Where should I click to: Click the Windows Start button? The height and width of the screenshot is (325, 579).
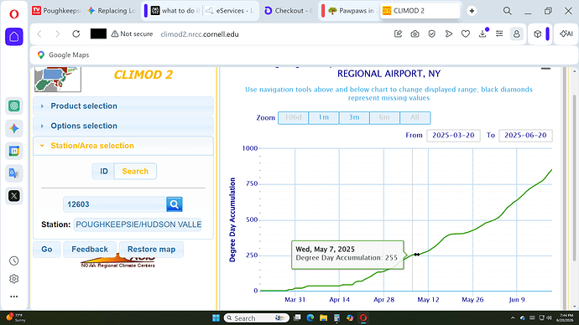(216, 317)
